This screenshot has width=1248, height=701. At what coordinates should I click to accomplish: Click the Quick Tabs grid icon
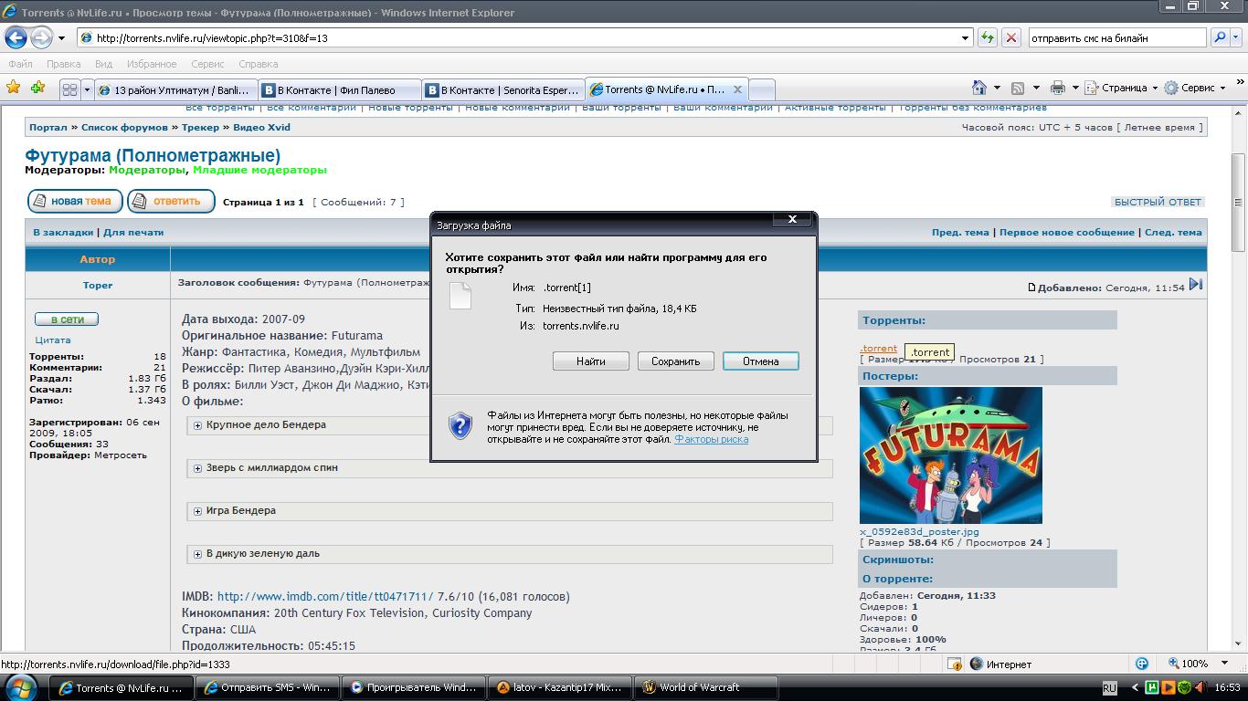tap(69, 89)
